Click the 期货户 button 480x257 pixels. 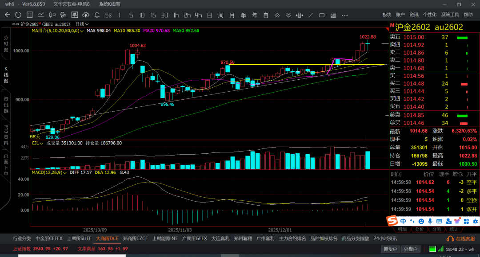click(x=391, y=249)
